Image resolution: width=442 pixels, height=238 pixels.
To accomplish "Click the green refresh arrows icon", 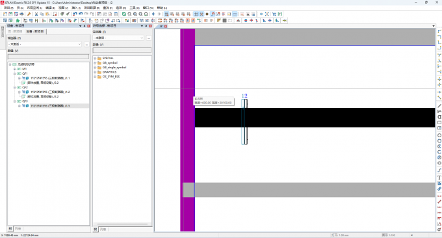I will 123,14.
